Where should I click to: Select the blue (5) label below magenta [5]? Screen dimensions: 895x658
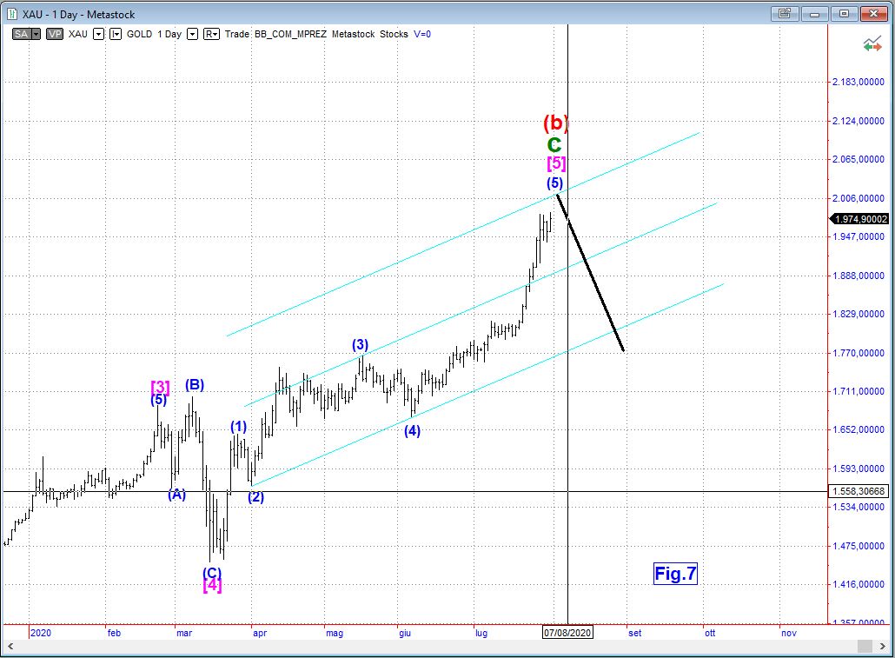click(x=554, y=183)
